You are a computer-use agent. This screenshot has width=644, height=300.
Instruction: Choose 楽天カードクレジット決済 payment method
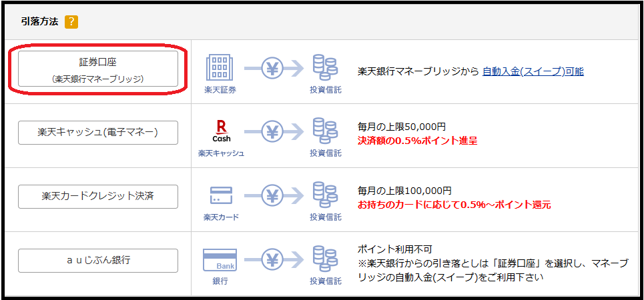click(x=98, y=197)
